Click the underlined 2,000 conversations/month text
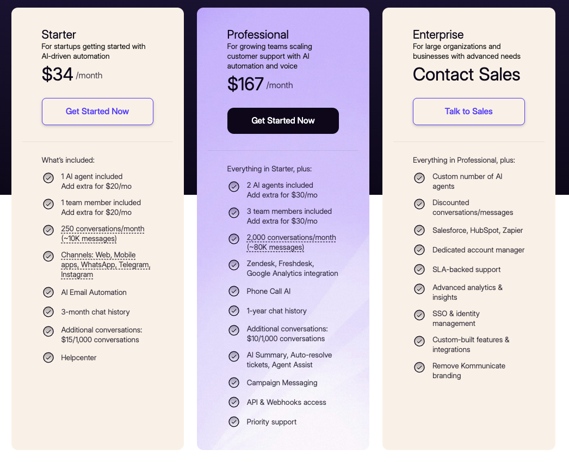This screenshot has height=462, width=569. [x=291, y=238]
